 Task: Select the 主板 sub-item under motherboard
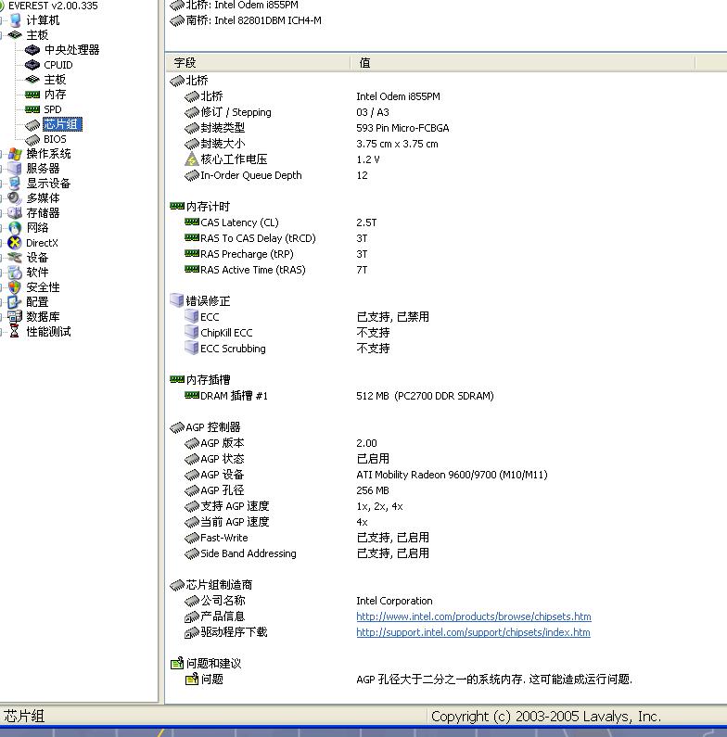[55, 80]
